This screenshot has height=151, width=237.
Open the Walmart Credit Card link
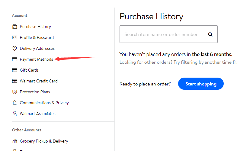pos(39,81)
